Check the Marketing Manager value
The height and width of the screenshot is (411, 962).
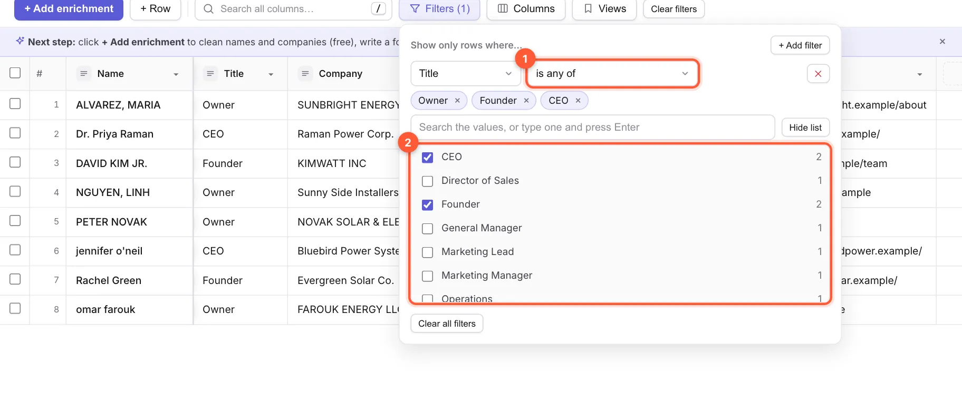coord(428,276)
